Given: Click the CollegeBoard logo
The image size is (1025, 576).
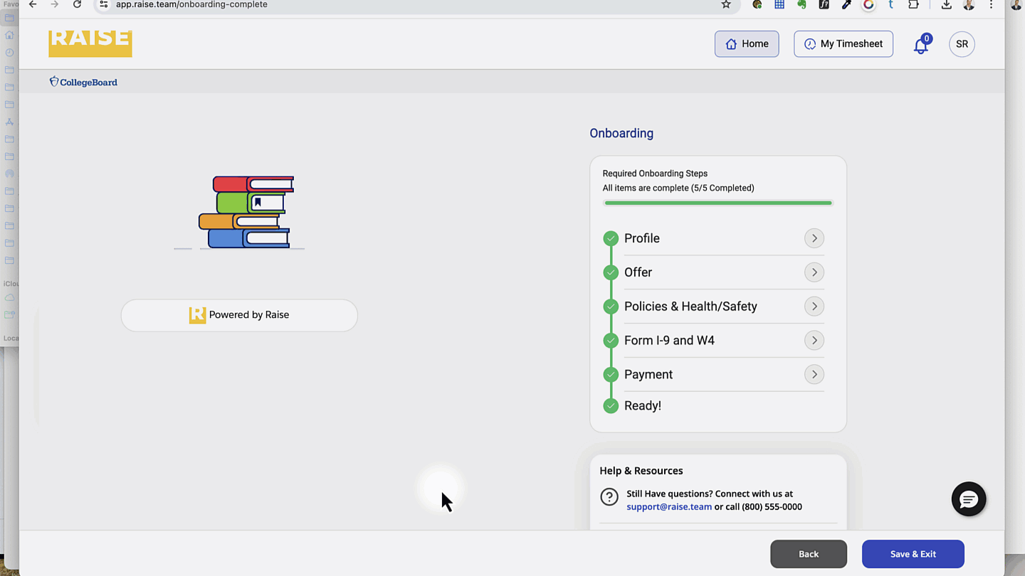Looking at the screenshot, I should click(83, 82).
